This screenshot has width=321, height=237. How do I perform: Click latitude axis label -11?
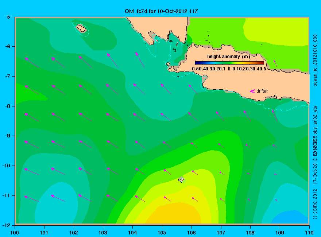(x=6, y=195)
